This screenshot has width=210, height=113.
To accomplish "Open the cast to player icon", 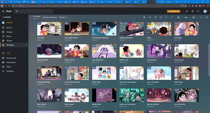I will click(198, 11).
